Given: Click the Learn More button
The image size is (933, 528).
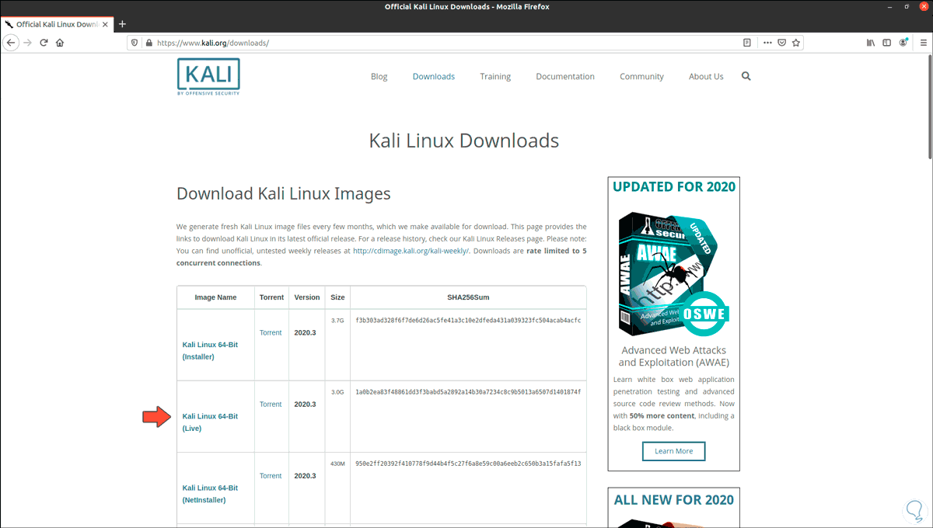Looking at the screenshot, I should click(673, 451).
